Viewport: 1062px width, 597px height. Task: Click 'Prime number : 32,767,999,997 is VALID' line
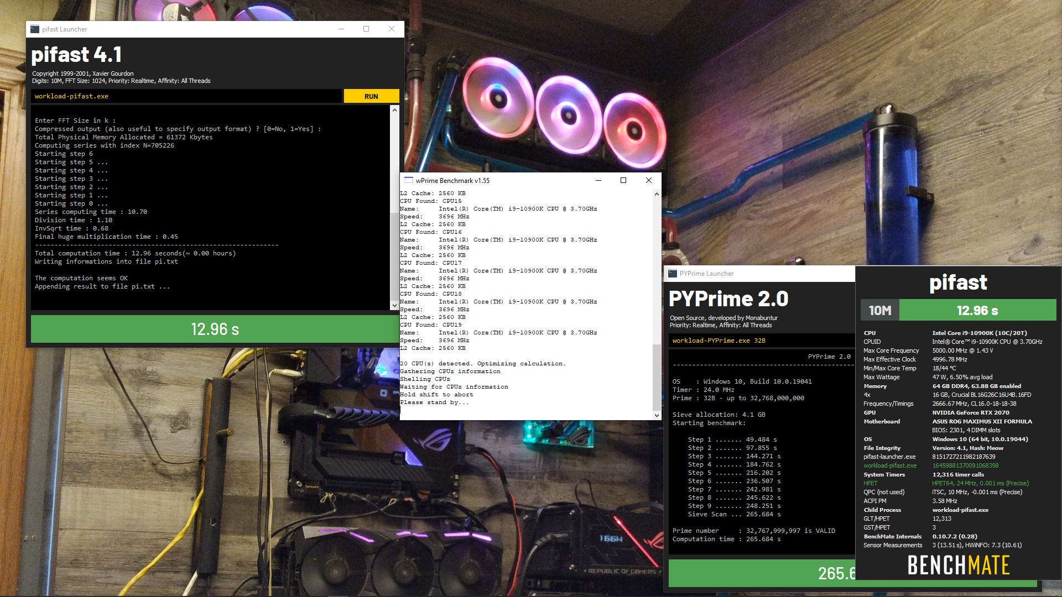[754, 531]
